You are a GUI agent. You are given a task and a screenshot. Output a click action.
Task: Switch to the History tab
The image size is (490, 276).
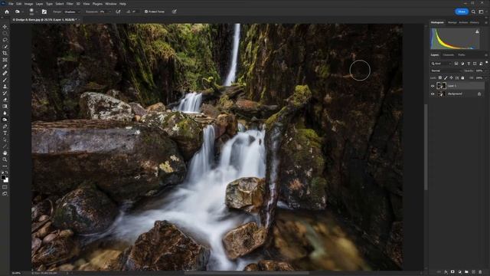(x=475, y=22)
